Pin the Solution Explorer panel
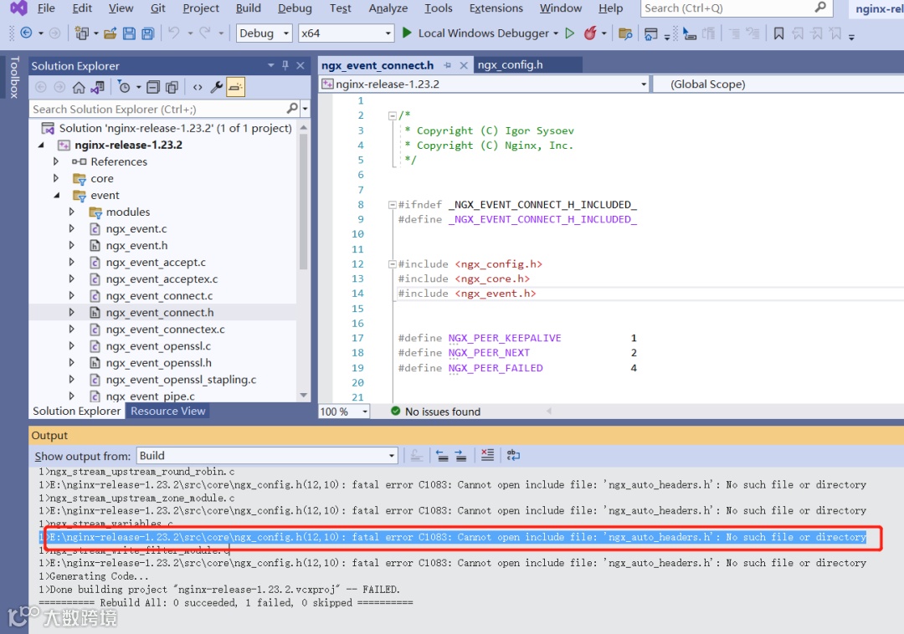The image size is (904, 634). point(285,65)
